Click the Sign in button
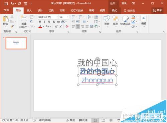The height and width of the screenshot is (123, 167). (124, 3)
